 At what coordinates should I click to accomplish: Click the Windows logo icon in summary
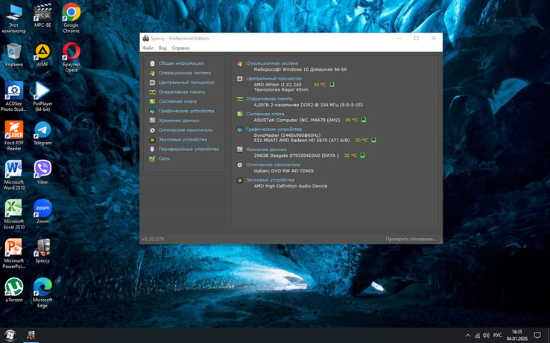pos(239,63)
